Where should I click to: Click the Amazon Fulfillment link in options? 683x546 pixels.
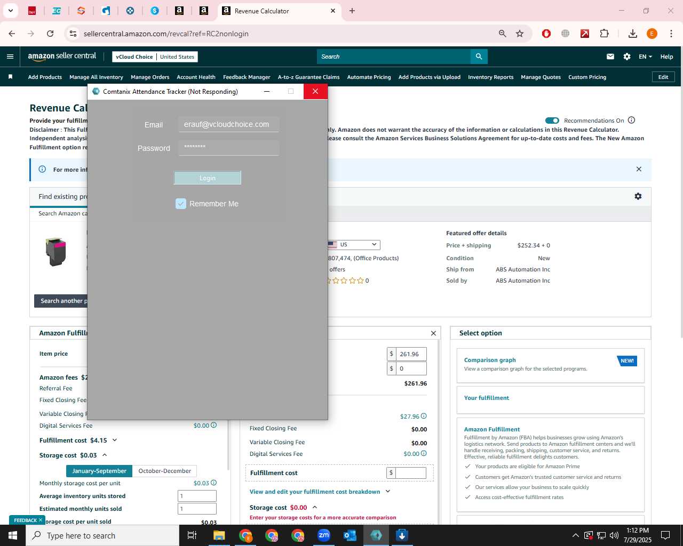pos(491,429)
